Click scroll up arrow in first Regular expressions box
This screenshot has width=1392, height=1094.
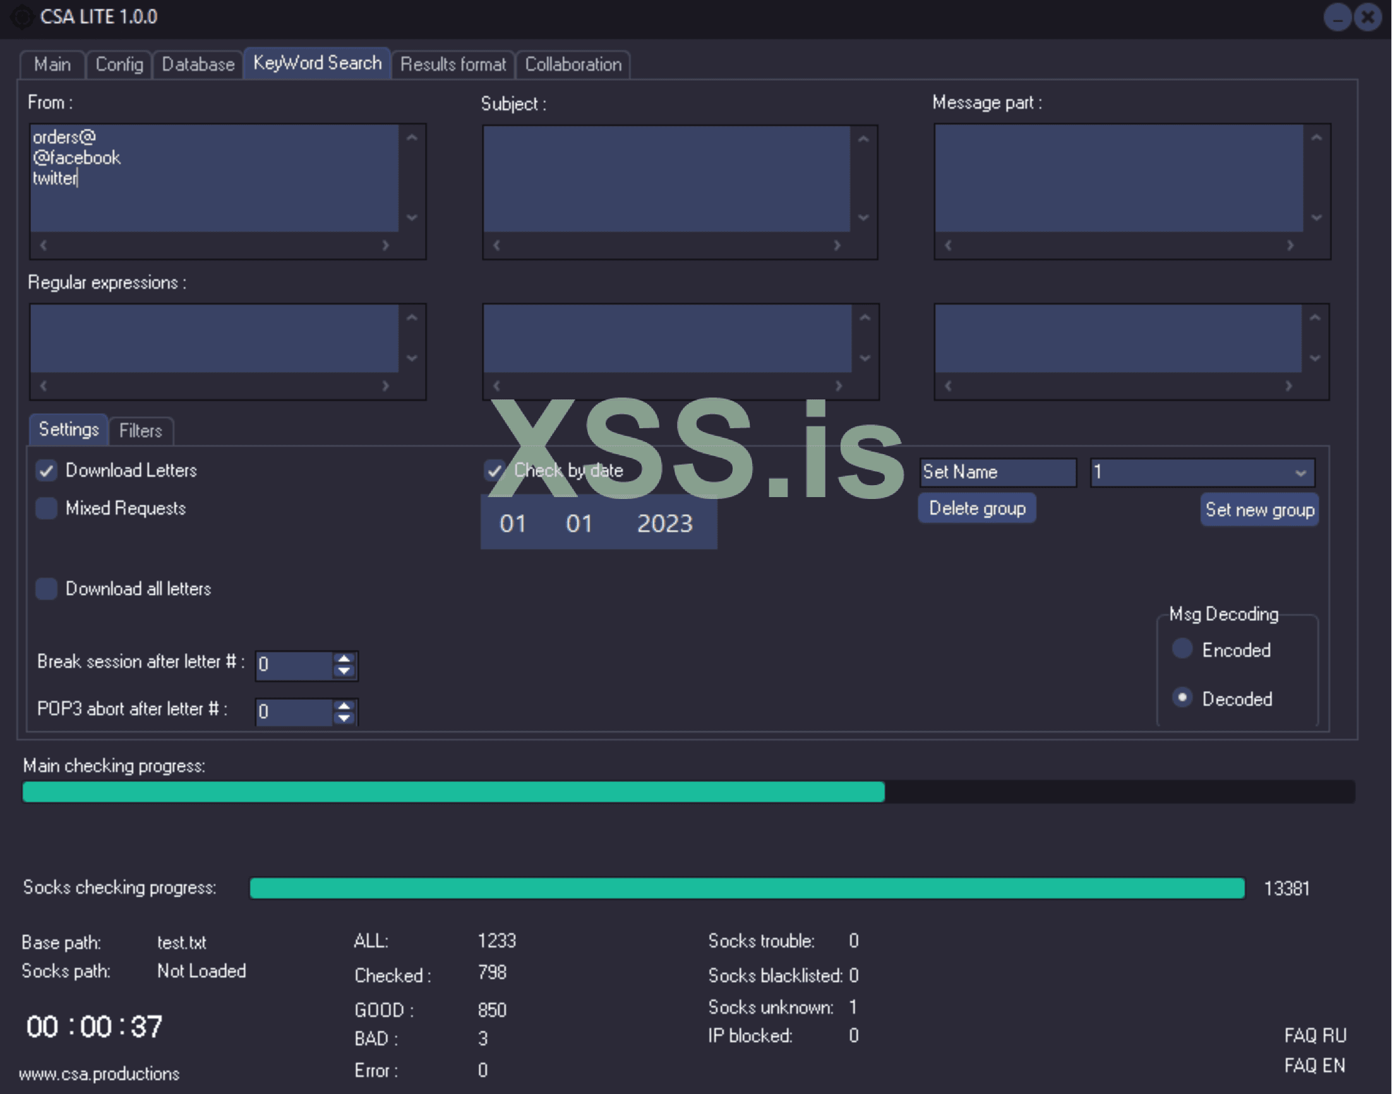[x=412, y=318]
